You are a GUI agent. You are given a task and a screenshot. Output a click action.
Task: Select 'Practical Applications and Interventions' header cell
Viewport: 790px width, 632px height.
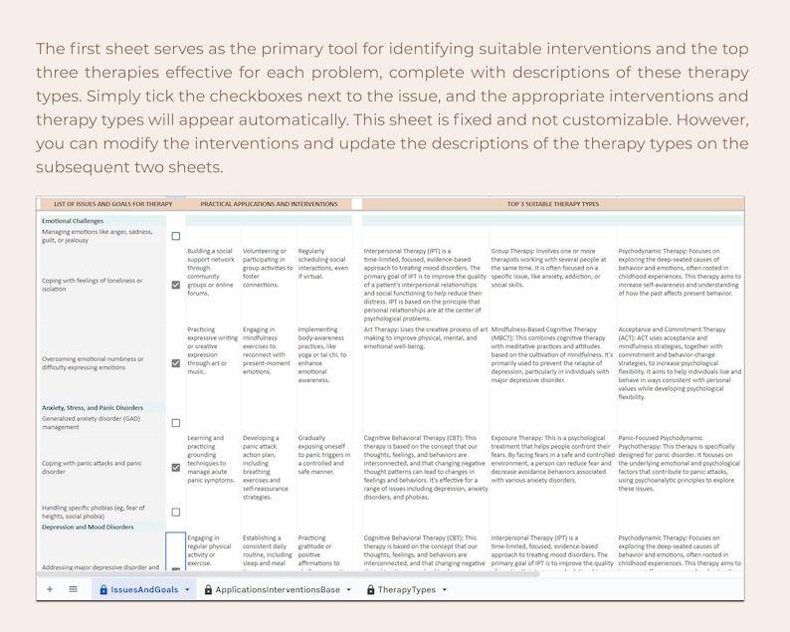click(x=269, y=204)
